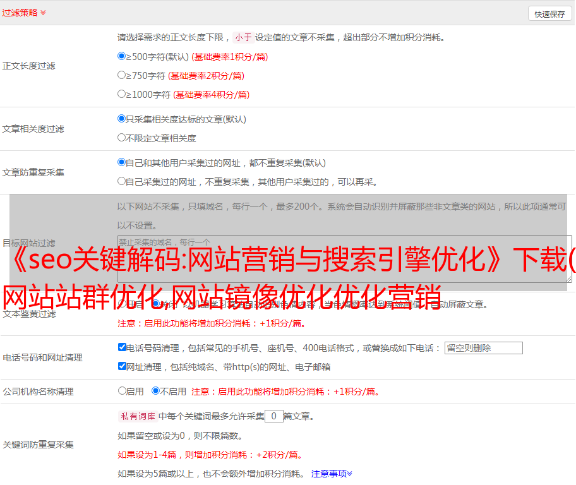Click the 小于 highlighted tag
The width and height of the screenshot is (576, 485).
[243, 37]
